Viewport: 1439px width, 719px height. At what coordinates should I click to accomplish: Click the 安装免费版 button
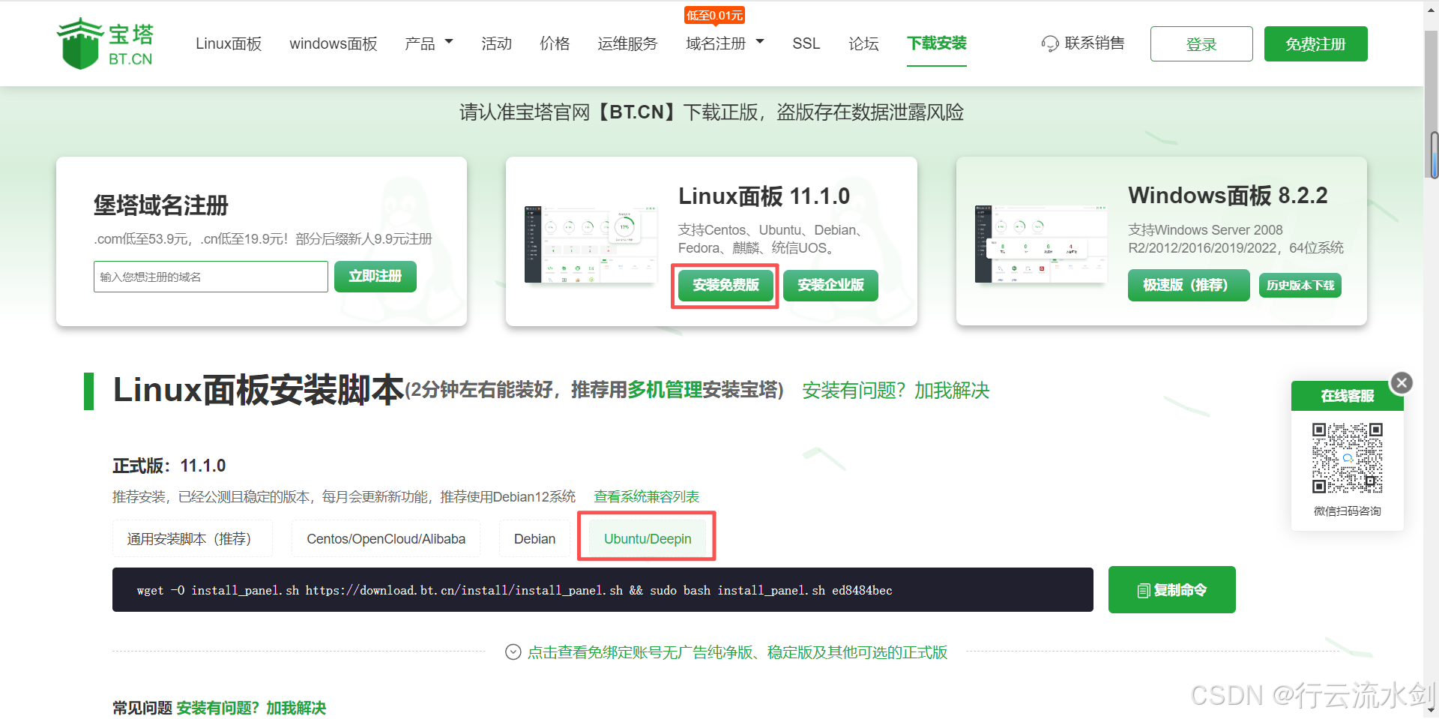[725, 285]
